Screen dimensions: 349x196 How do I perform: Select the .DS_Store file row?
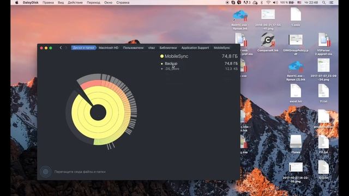[x=198, y=69]
